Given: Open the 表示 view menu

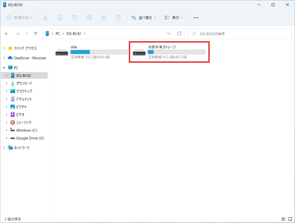Looking at the screenshot, I should [174, 18].
